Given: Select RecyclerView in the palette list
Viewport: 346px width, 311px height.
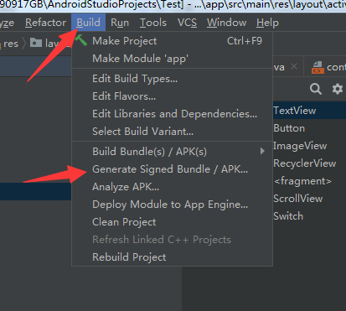Looking at the screenshot, I should (304, 163).
